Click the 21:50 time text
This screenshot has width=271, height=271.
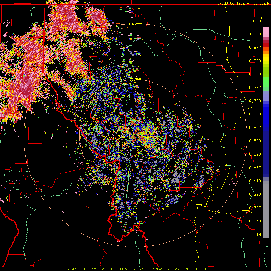tap(200, 269)
